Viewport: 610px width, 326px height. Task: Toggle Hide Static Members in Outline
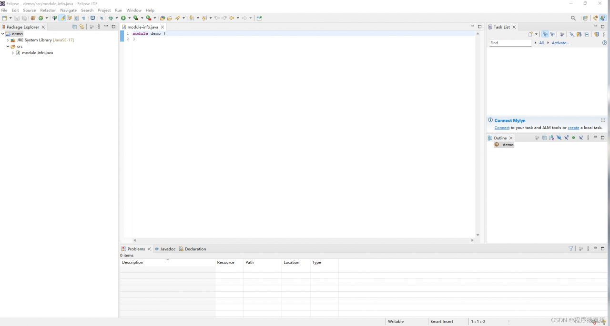click(x=566, y=138)
